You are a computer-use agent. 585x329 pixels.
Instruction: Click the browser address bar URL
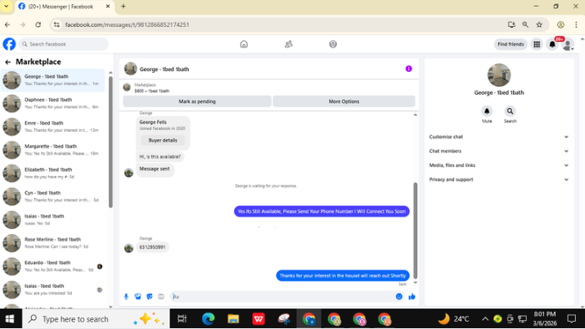tap(127, 25)
